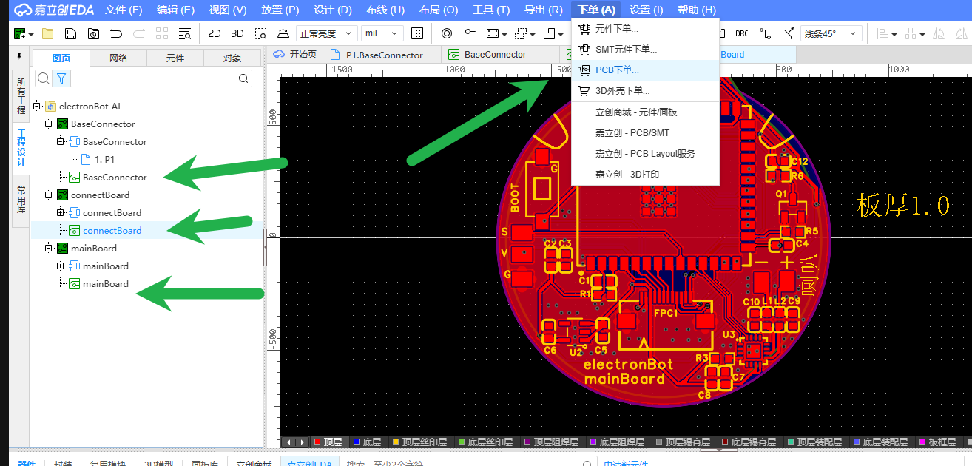The width and height of the screenshot is (972, 466).
Task: Select the 底层 blue layer swatch
Action: [356, 442]
